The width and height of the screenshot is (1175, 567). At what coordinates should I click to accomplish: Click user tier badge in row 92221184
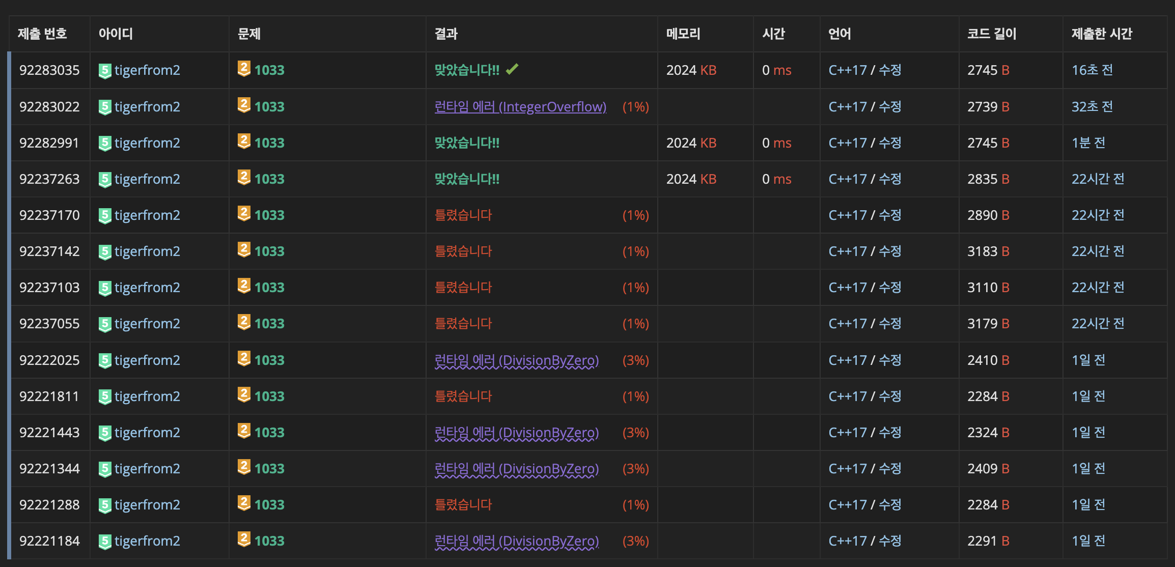pos(105,542)
